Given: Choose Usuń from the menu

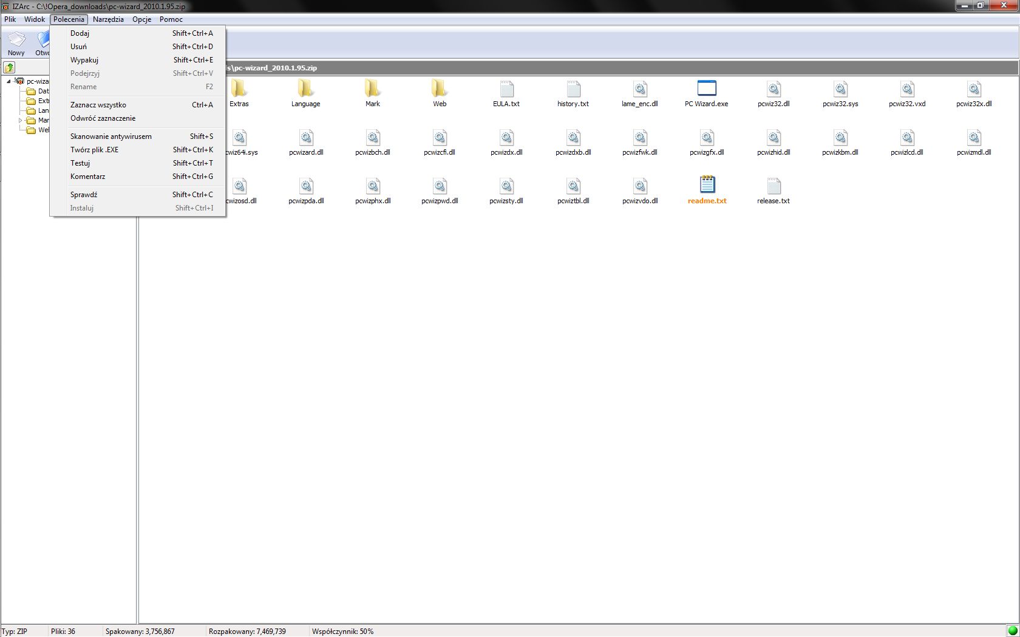Looking at the screenshot, I should [x=138, y=47].
